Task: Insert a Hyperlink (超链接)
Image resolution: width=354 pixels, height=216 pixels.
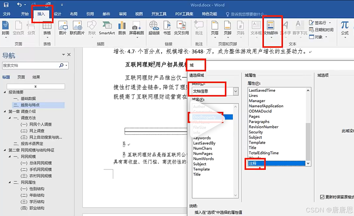Action: [x=154, y=28]
